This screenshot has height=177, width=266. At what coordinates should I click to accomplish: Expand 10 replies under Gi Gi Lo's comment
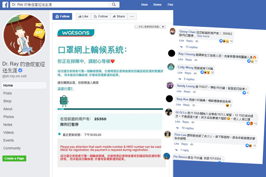tap(187, 128)
